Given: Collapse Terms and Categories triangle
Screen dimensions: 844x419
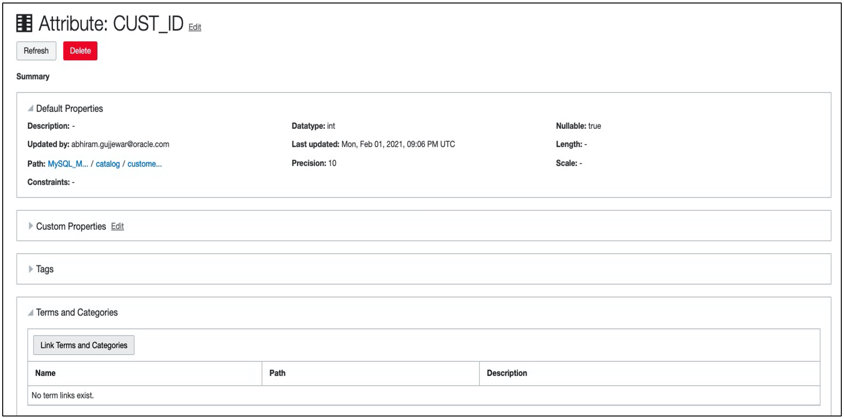Looking at the screenshot, I should (30, 313).
